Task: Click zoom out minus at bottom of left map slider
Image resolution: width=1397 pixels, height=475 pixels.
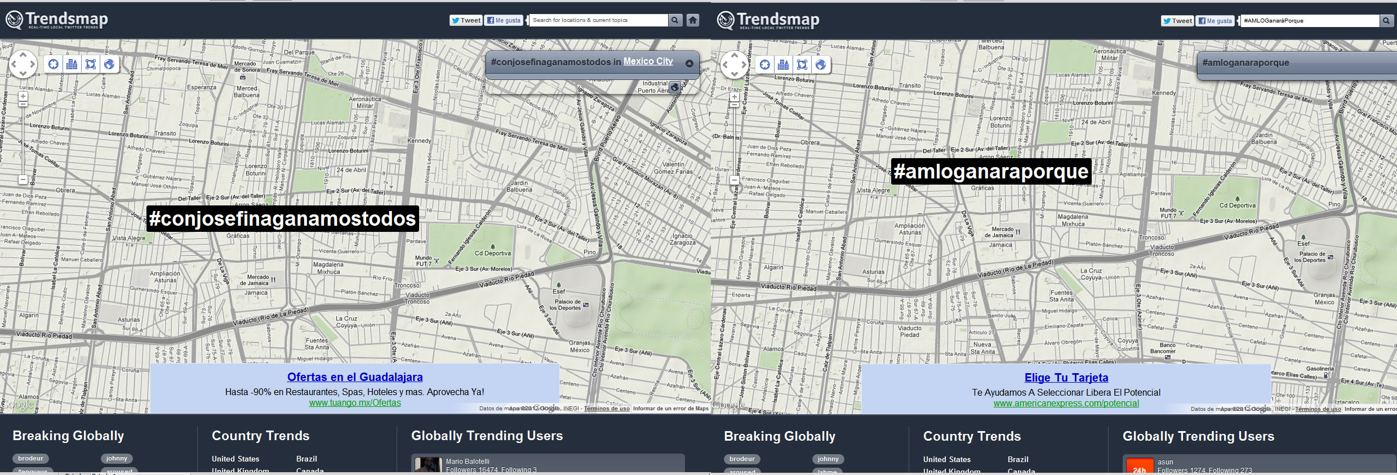Action: coord(23,180)
